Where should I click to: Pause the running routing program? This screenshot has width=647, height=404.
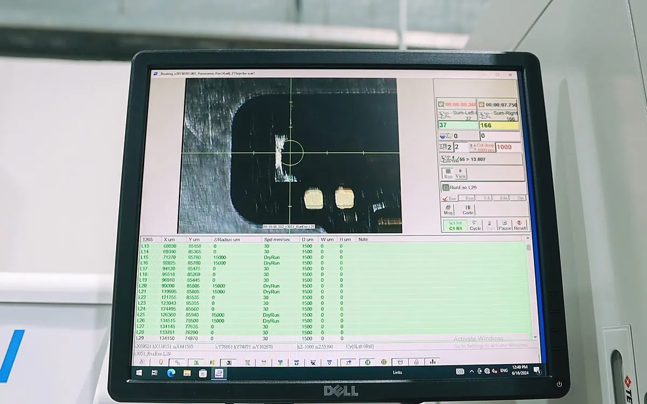[504, 225]
